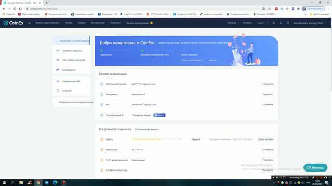Expand the Счет dropdown in header
332x186 pixels.
[x=261, y=23]
